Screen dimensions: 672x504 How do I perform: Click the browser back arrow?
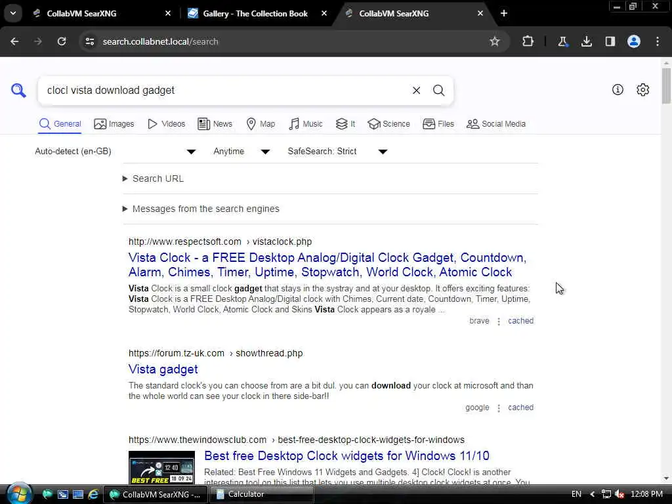(x=14, y=41)
